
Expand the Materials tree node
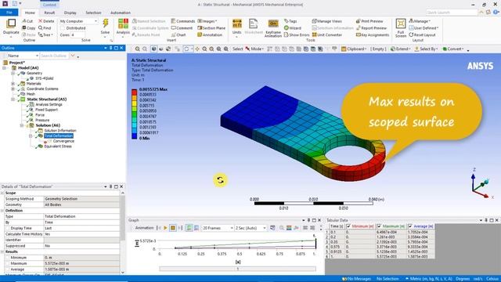13,84
